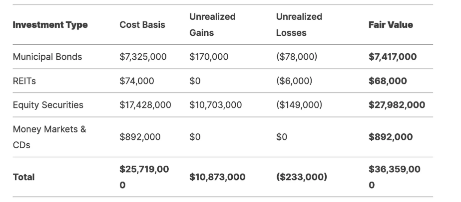Select the $7,417,000 fair value
Viewport: 461px width, 202px height.
click(393, 57)
